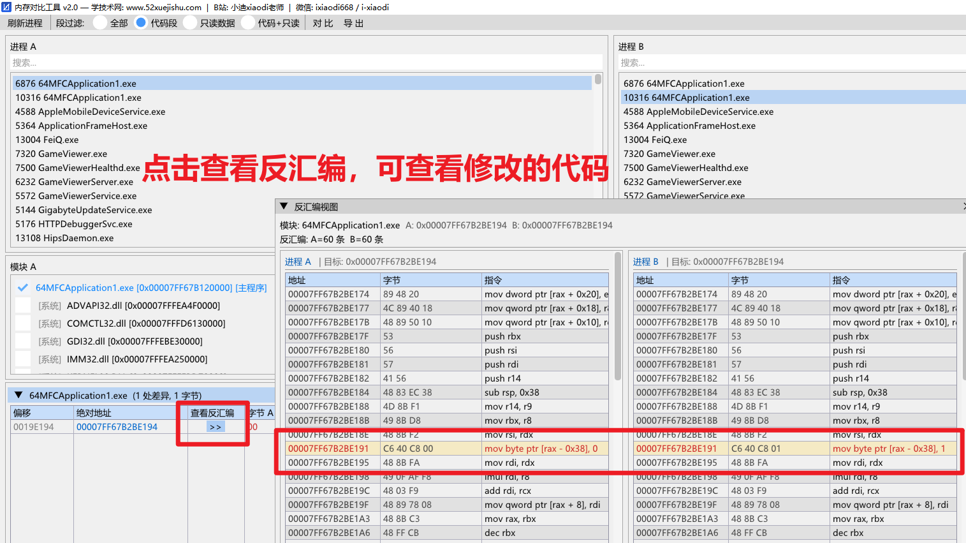
Task: Select the sub rsp, 0x38 row in 进程 A
Action: pyautogui.click(x=447, y=392)
